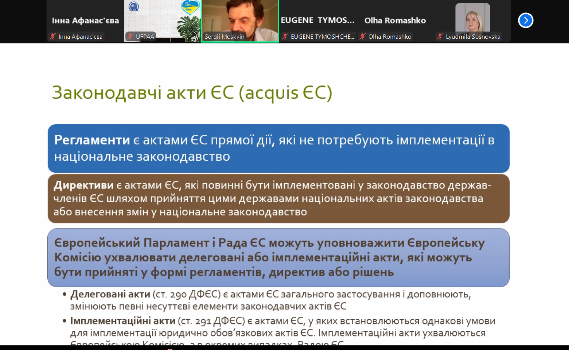Click muted microphone icon for Інна Афанас'єва
569x350 pixels.
[53, 37]
